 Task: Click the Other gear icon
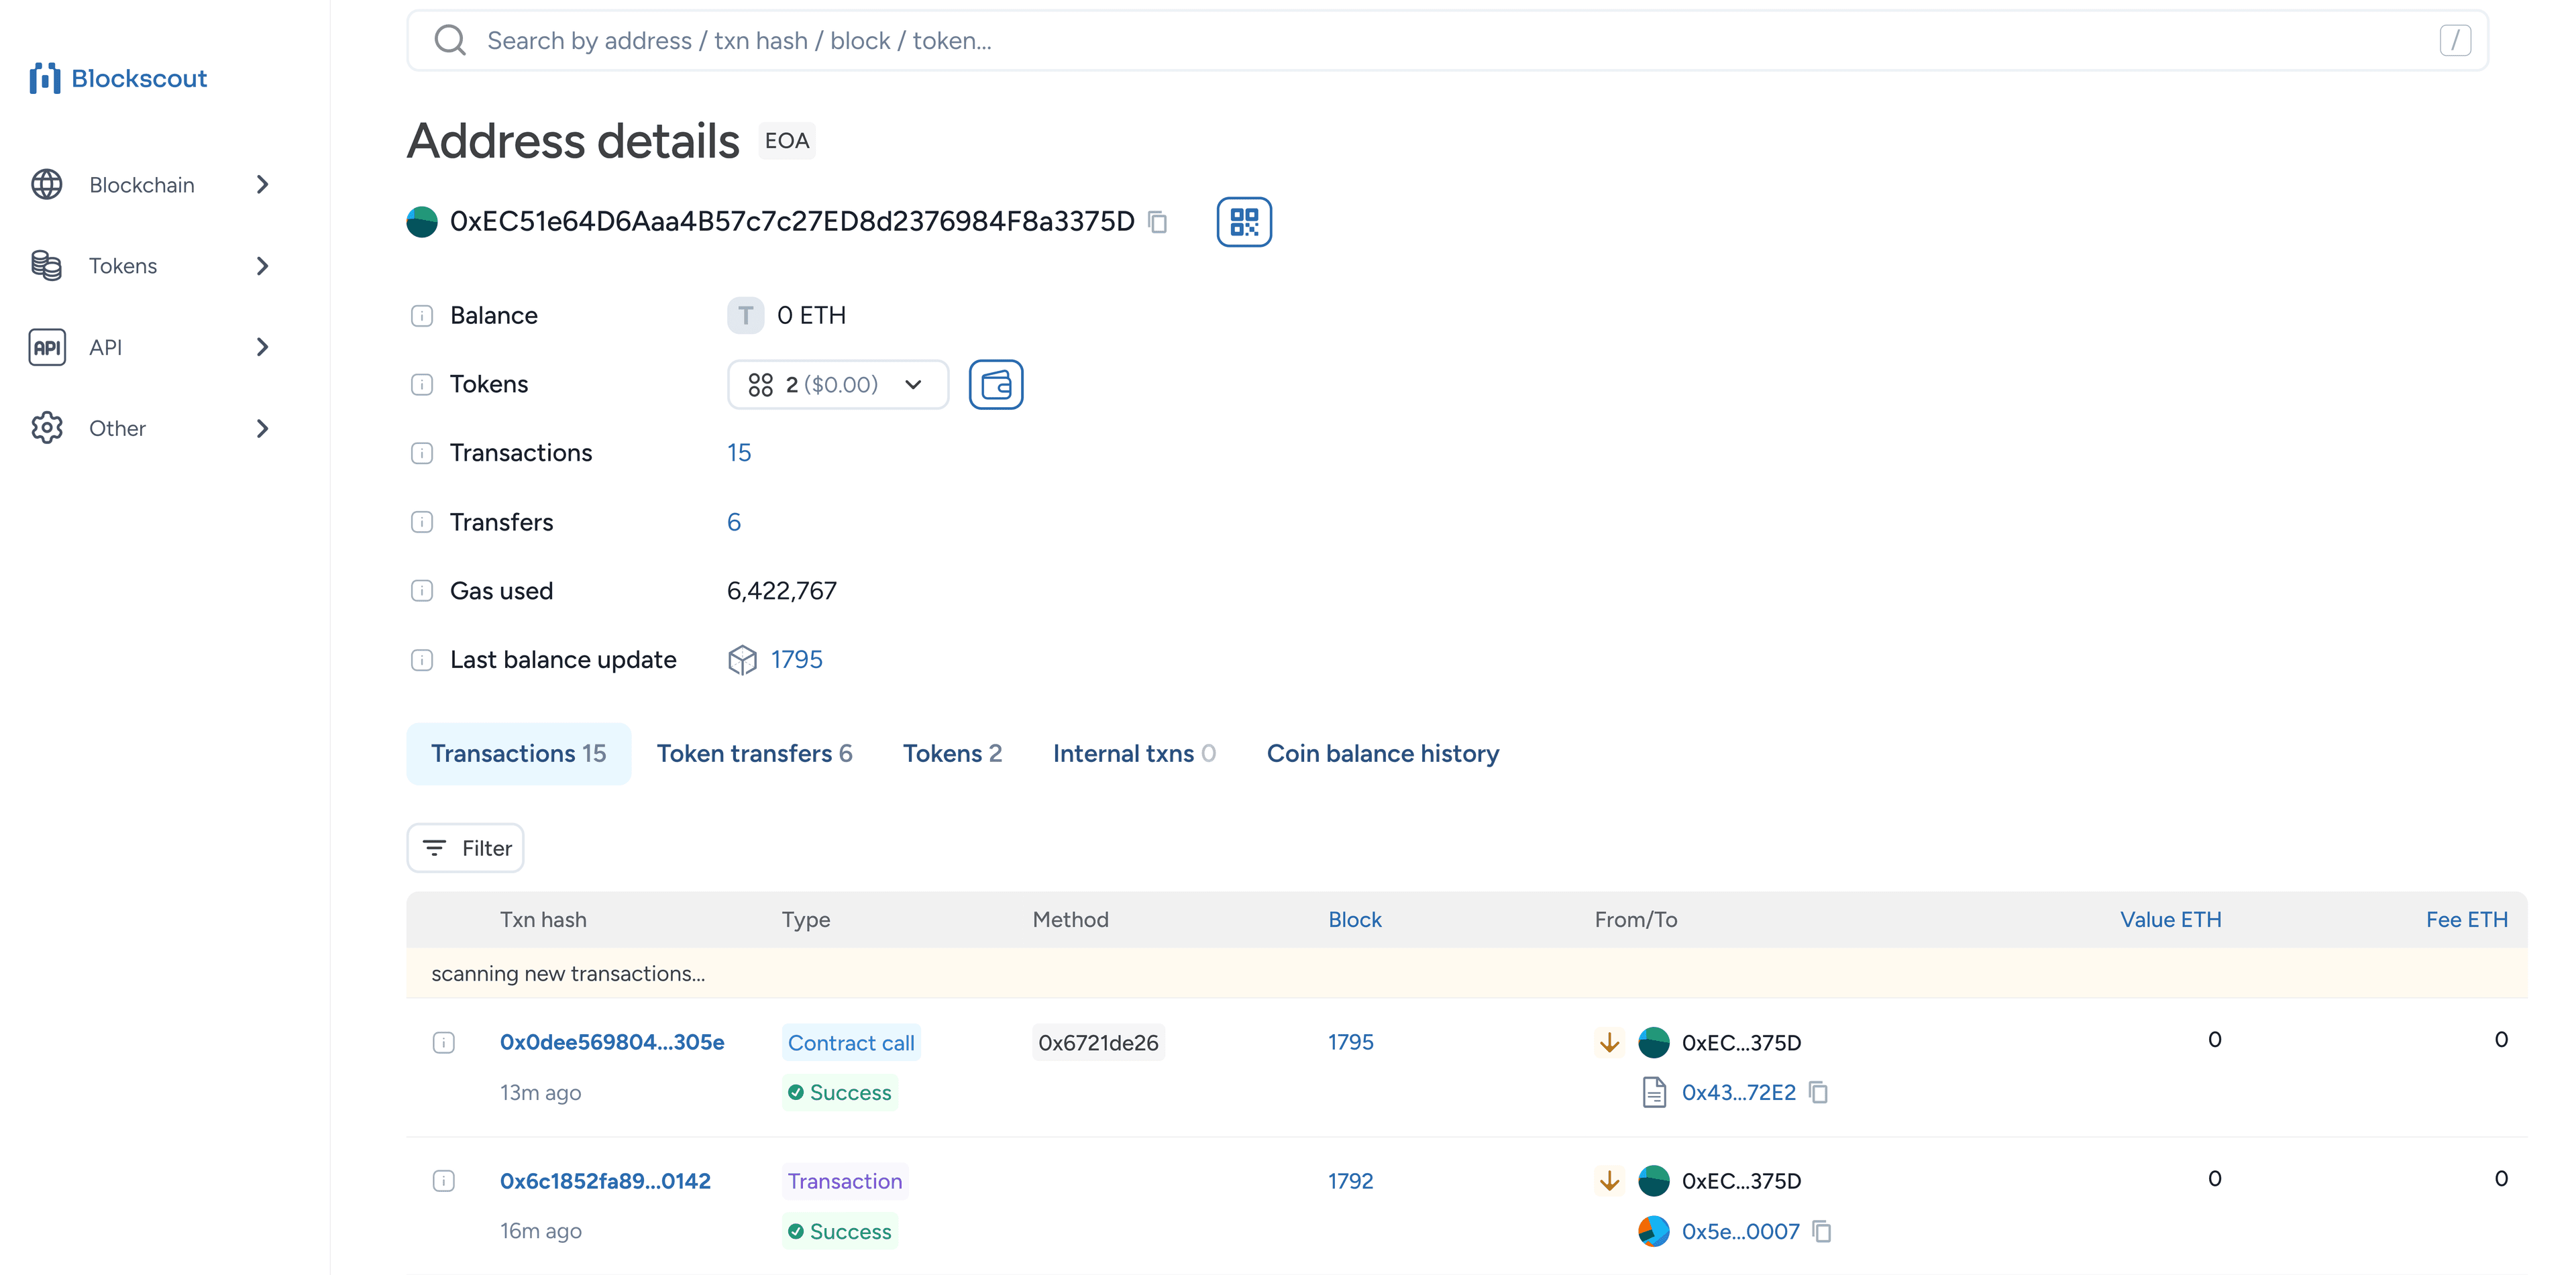point(47,428)
